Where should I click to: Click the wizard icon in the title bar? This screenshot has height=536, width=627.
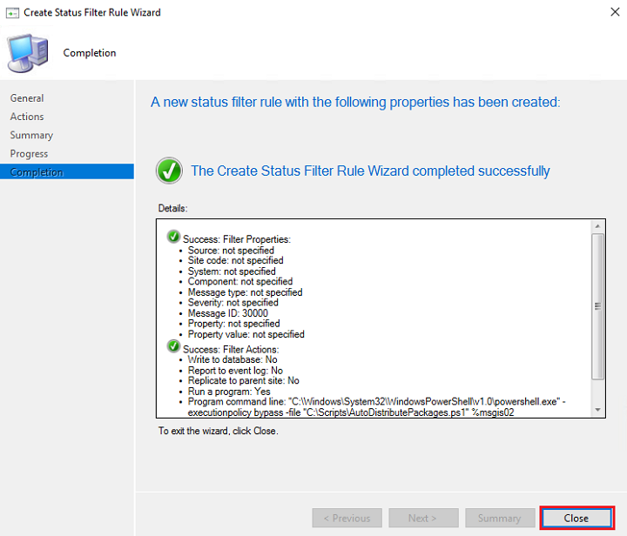pyautogui.click(x=13, y=12)
